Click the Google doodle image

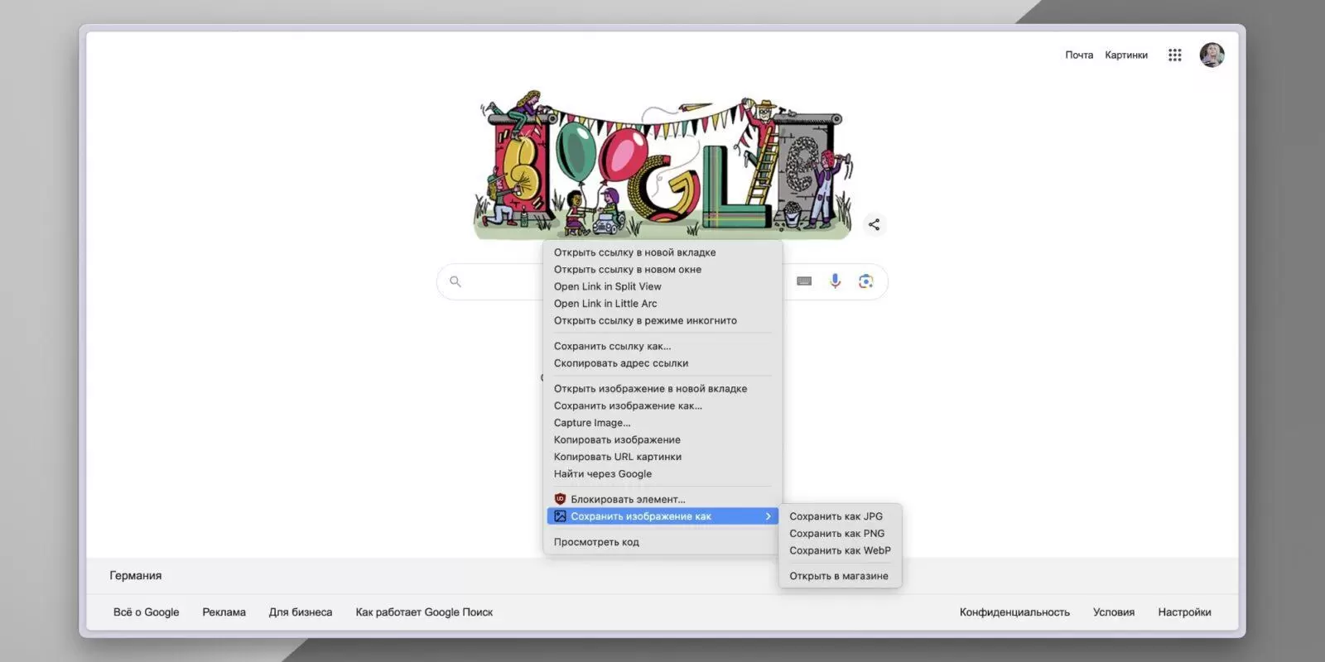click(662, 164)
